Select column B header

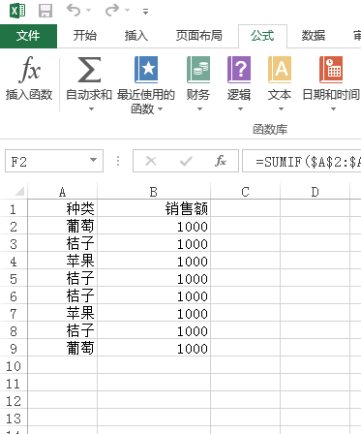[x=154, y=192]
